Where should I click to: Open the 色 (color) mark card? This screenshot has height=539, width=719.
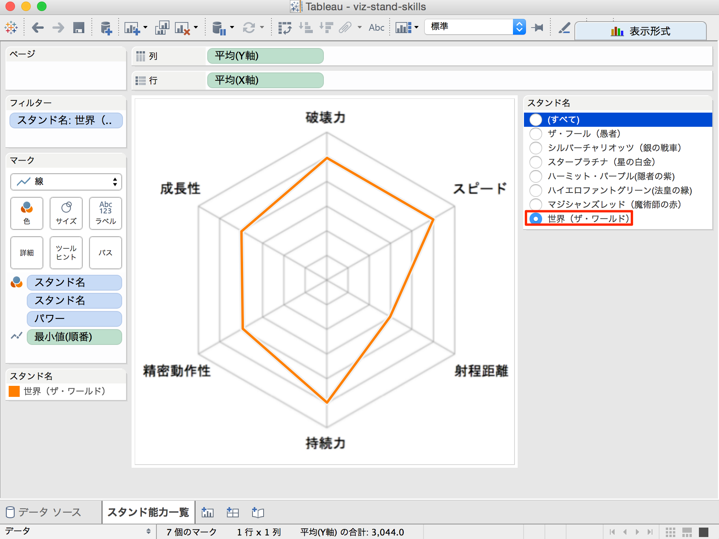(27, 213)
